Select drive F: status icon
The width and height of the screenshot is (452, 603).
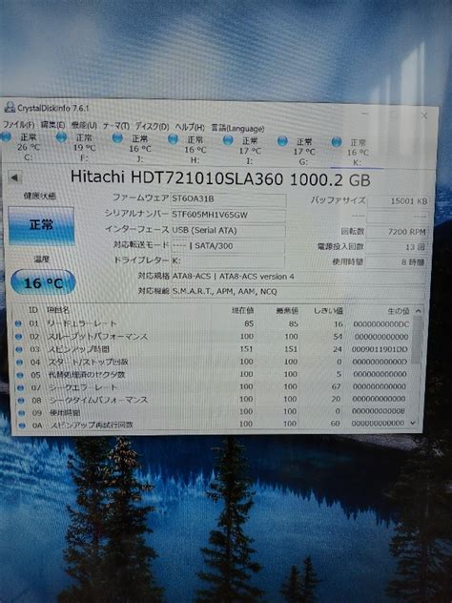pos(61,136)
